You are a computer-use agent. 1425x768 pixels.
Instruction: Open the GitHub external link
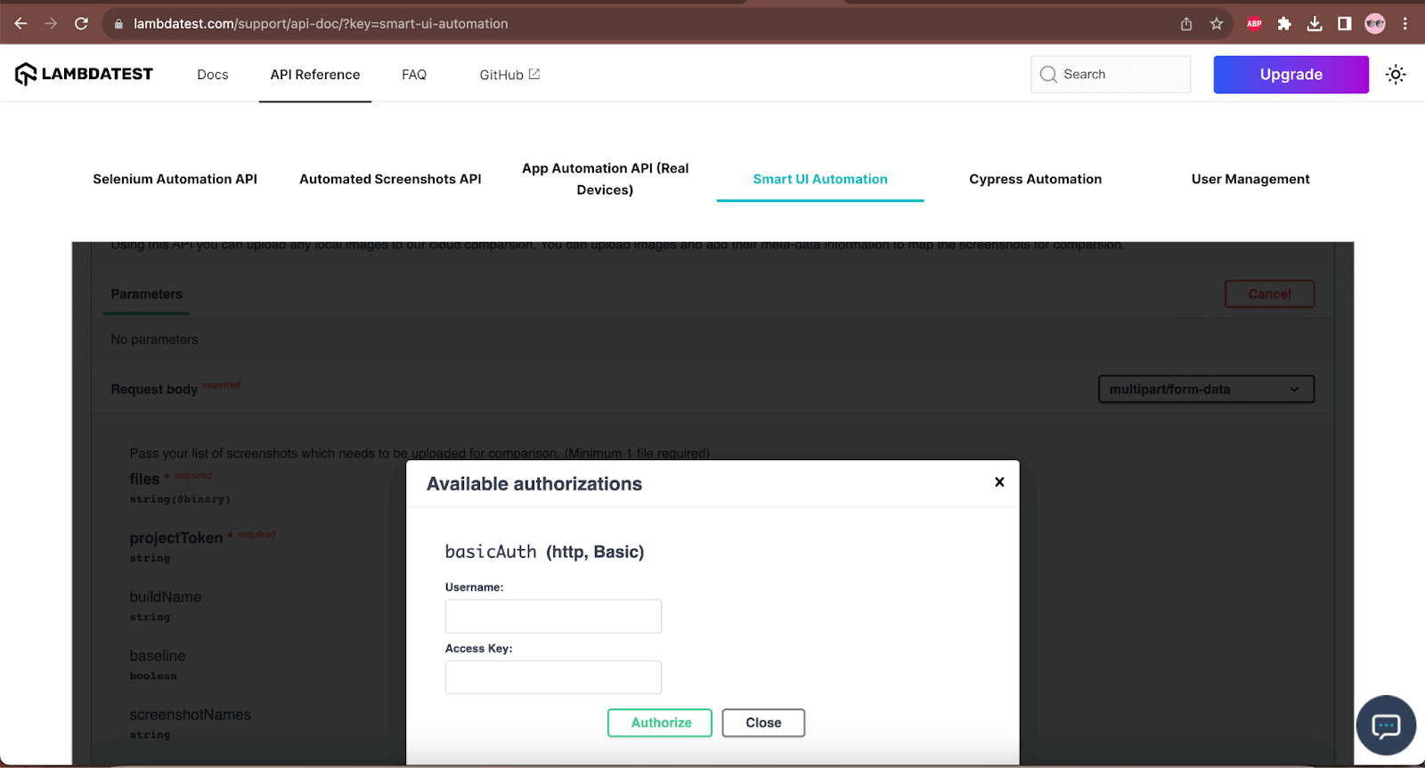click(509, 75)
